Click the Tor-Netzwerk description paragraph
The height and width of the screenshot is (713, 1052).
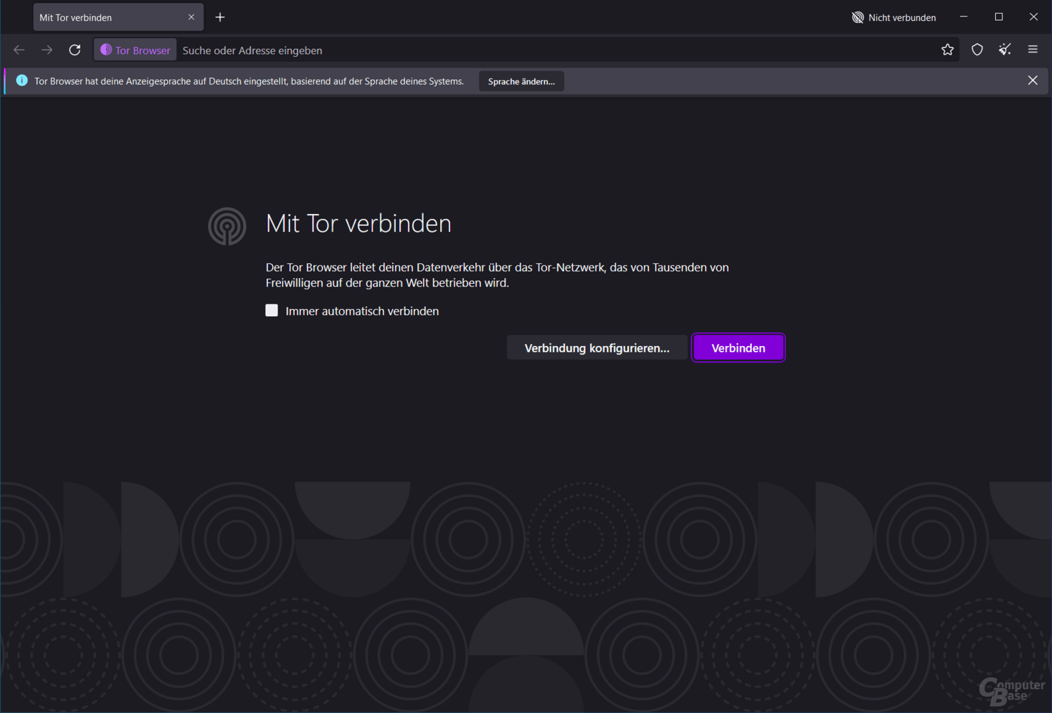[x=497, y=275]
